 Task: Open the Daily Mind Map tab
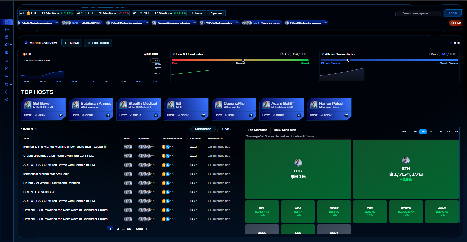click(285, 130)
